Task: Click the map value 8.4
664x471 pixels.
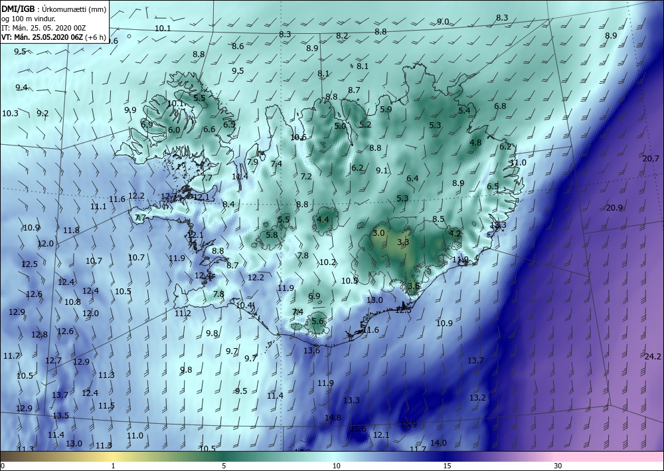Action: pos(228,204)
